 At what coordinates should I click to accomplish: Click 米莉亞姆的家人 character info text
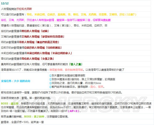point(61,53)
